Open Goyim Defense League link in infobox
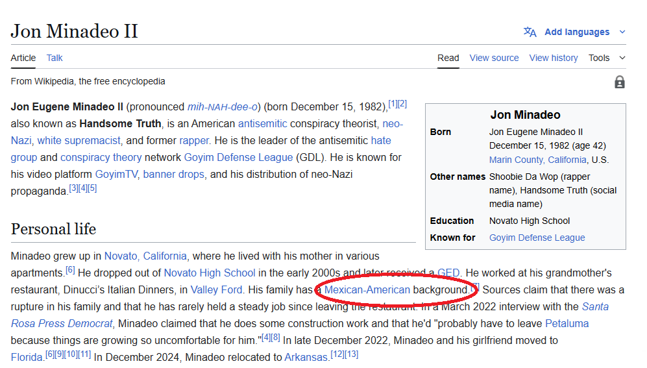The width and height of the screenshot is (647, 368). [x=537, y=238]
